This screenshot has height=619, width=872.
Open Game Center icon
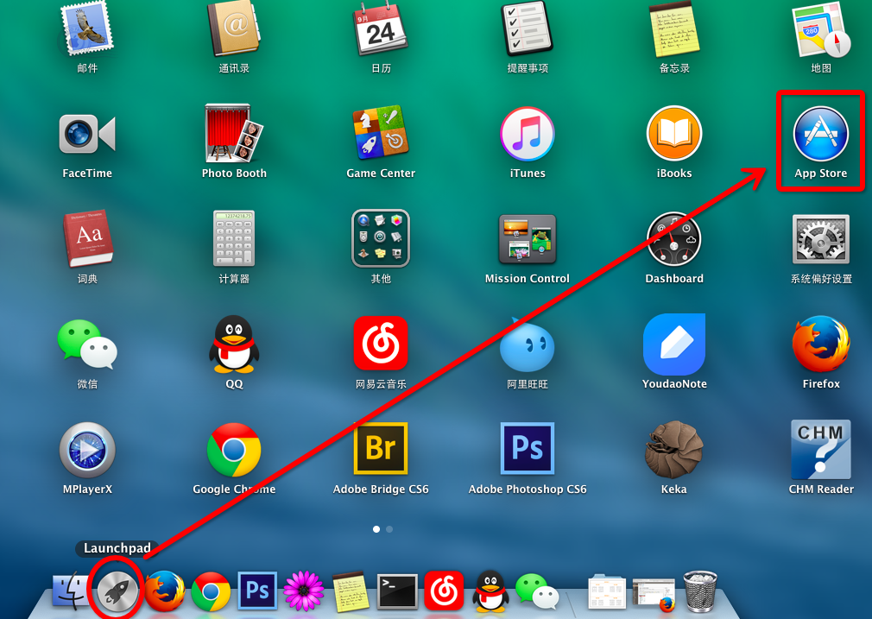(x=381, y=132)
